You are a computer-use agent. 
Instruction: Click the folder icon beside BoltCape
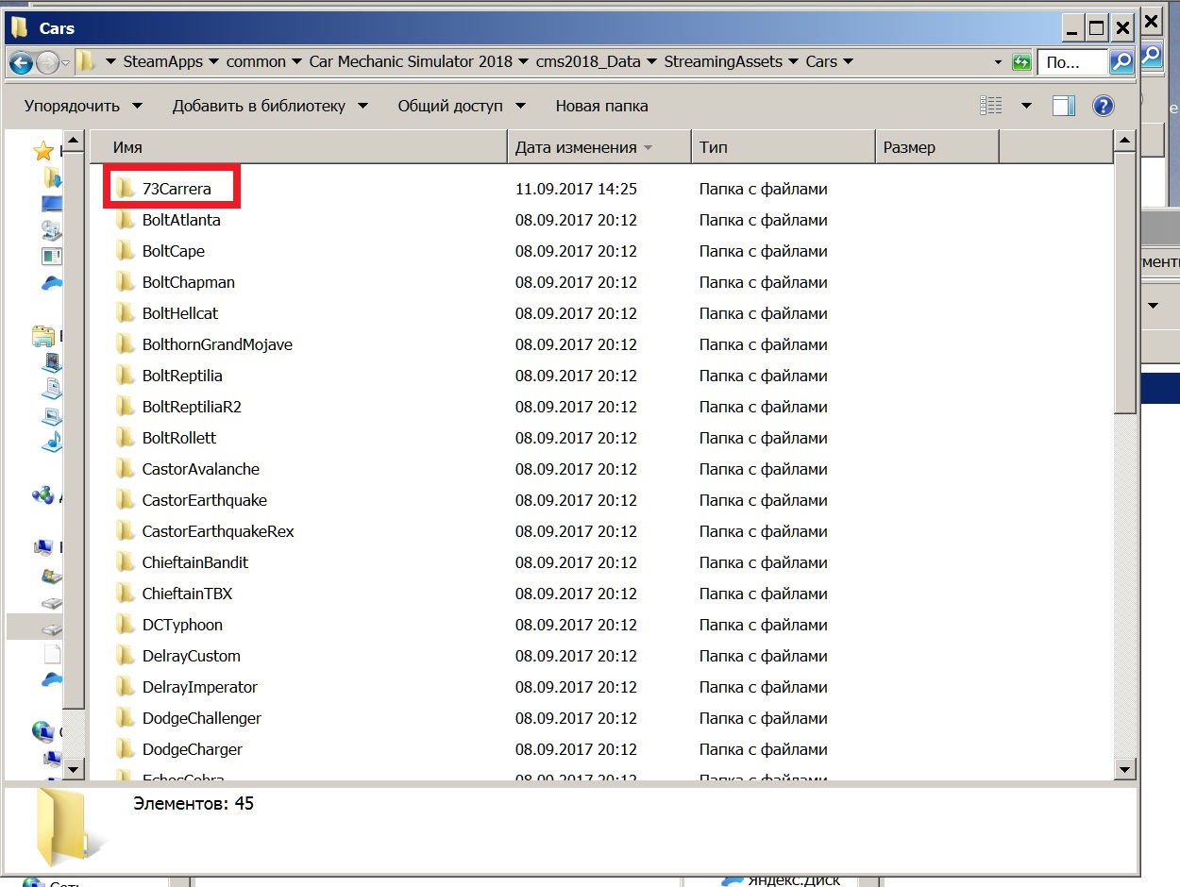tap(125, 251)
